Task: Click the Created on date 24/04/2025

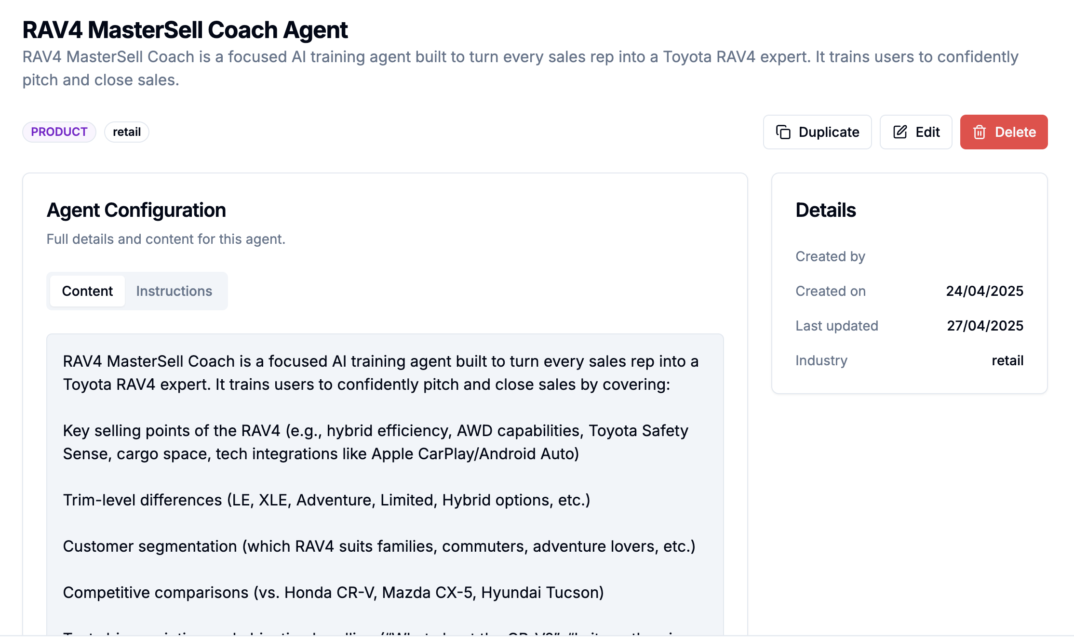Action: pos(984,291)
